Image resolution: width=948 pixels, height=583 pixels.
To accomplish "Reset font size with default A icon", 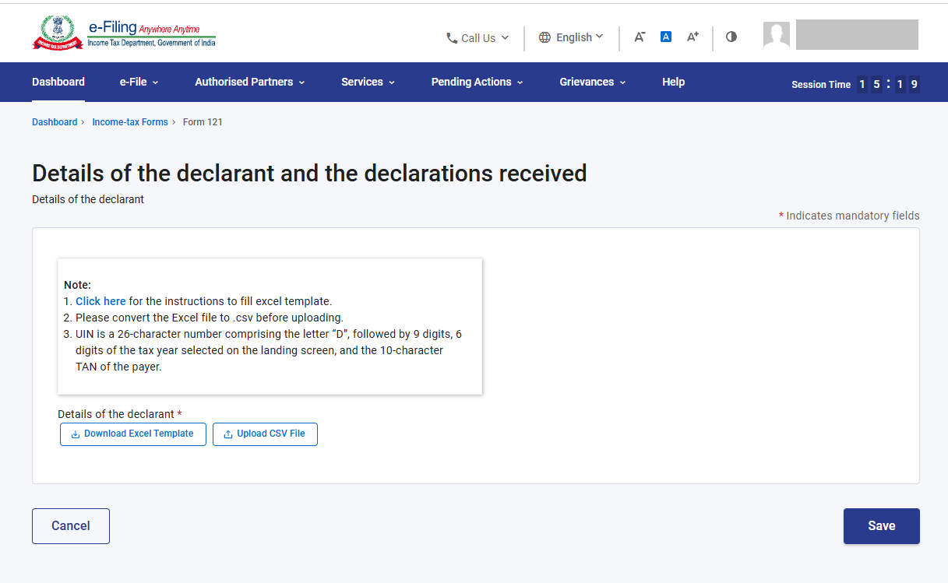I will tap(666, 37).
